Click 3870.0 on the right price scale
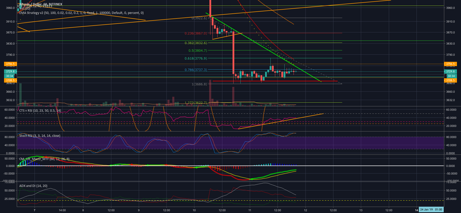The height and width of the screenshot is (213, 461). coord(450,32)
